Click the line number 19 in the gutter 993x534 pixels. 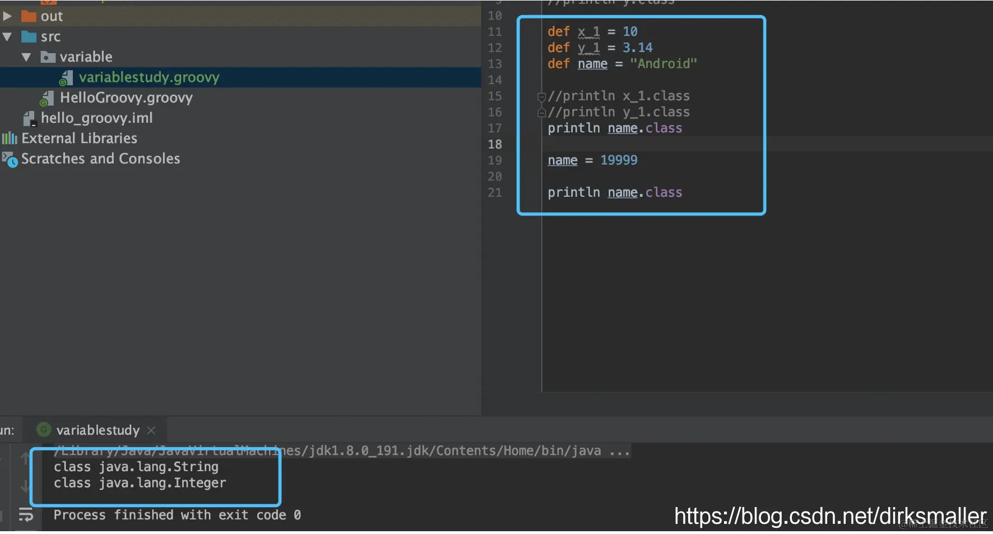[495, 160]
